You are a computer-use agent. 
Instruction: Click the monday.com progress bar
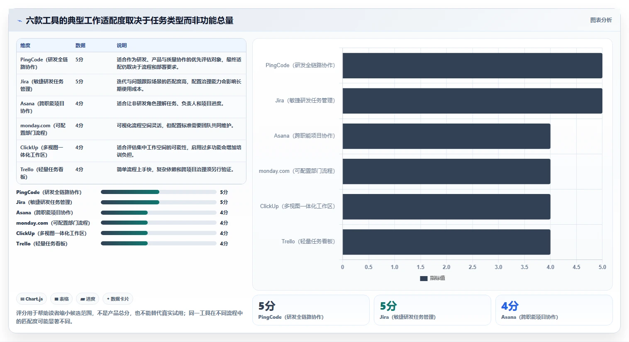158,223
